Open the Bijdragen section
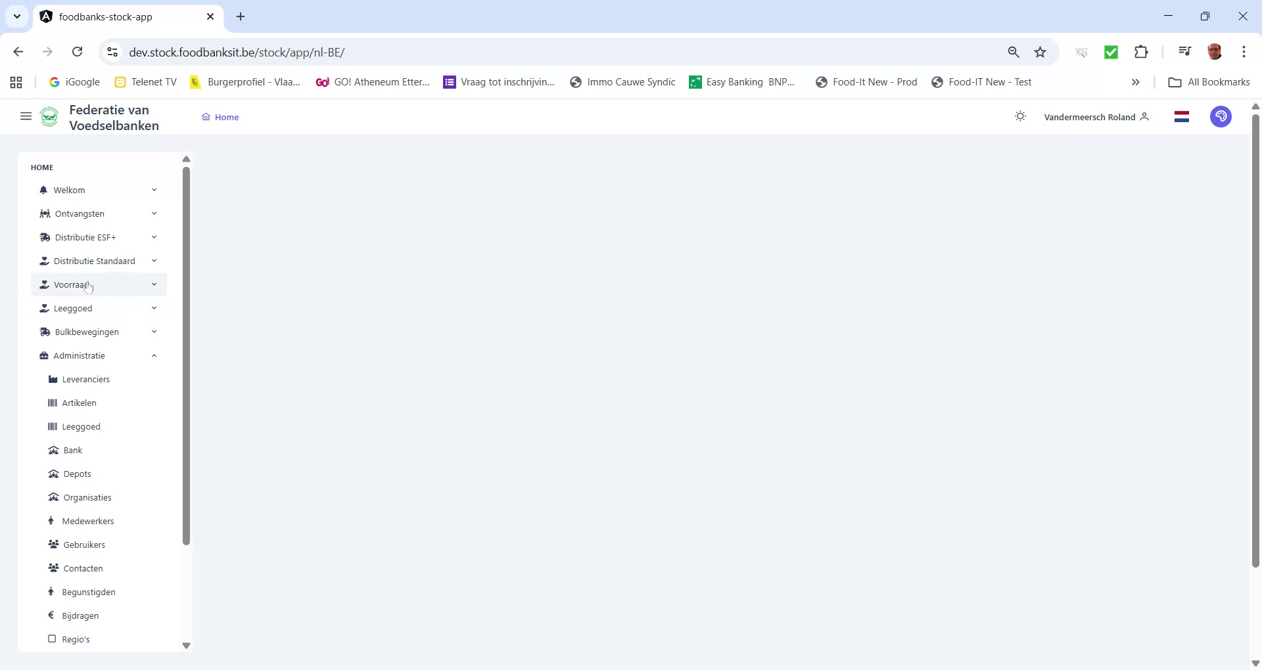This screenshot has width=1262, height=670. point(80,615)
